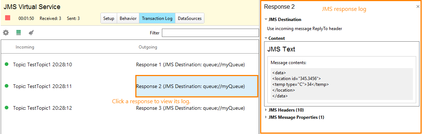The image size is (422, 134).
Task: Click 'Use incoming message ReplyTo header' text
Action: click(x=304, y=28)
